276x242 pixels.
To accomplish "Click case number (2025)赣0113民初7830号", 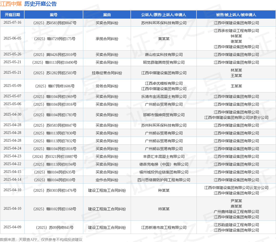I will tap(55, 133).
